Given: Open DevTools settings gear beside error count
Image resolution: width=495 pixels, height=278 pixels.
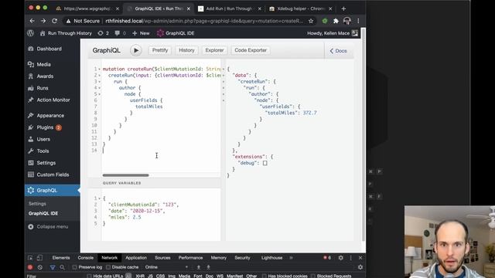Looking at the screenshot, I should tap(340, 258).
